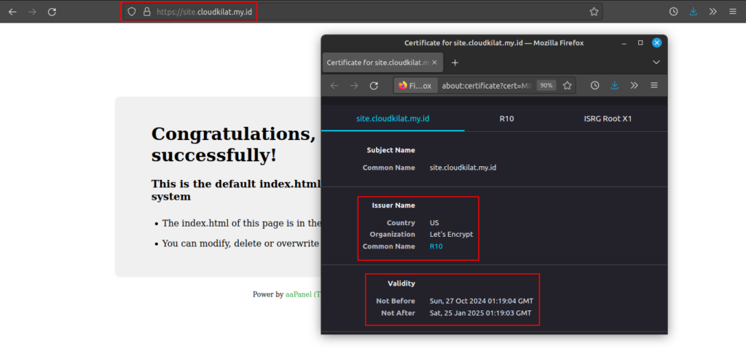
Task: Bookmark the certificate page with star icon
Action: (x=568, y=85)
